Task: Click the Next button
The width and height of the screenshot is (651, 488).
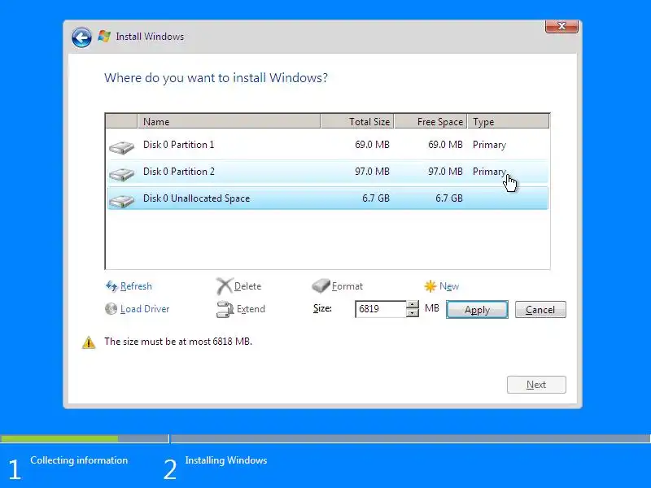Action: point(536,385)
